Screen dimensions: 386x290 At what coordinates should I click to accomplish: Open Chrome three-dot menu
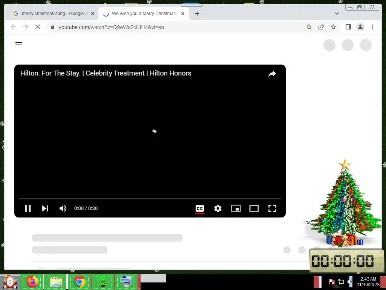(372, 27)
